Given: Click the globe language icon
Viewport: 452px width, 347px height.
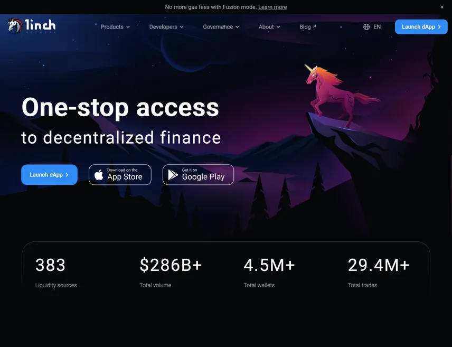Looking at the screenshot, I should [x=366, y=27].
